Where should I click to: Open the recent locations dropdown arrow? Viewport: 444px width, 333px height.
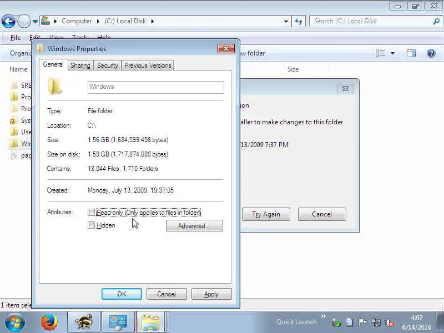[x=35, y=21]
